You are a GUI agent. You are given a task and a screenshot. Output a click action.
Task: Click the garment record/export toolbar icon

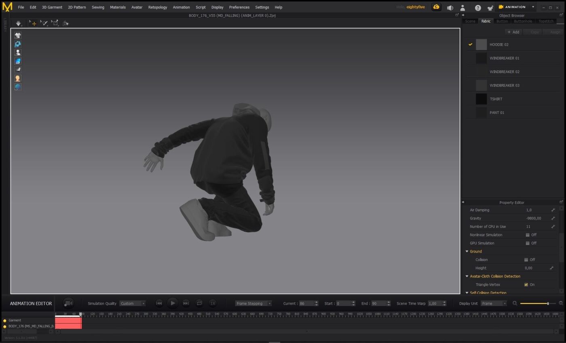(65, 23)
